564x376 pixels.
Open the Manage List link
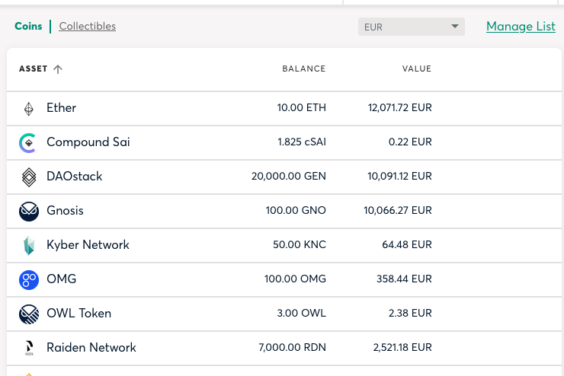pyautogui.click(x=521, y=27)
